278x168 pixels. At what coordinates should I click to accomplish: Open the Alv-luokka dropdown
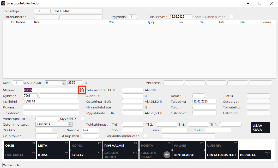point(64,83)
